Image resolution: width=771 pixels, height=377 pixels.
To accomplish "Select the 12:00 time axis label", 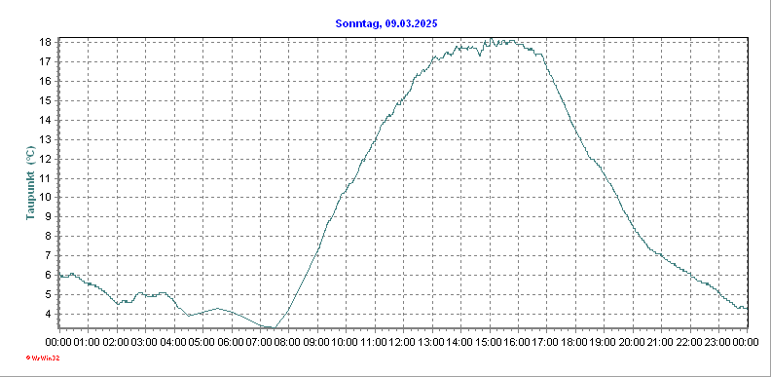I will [403, 342].
